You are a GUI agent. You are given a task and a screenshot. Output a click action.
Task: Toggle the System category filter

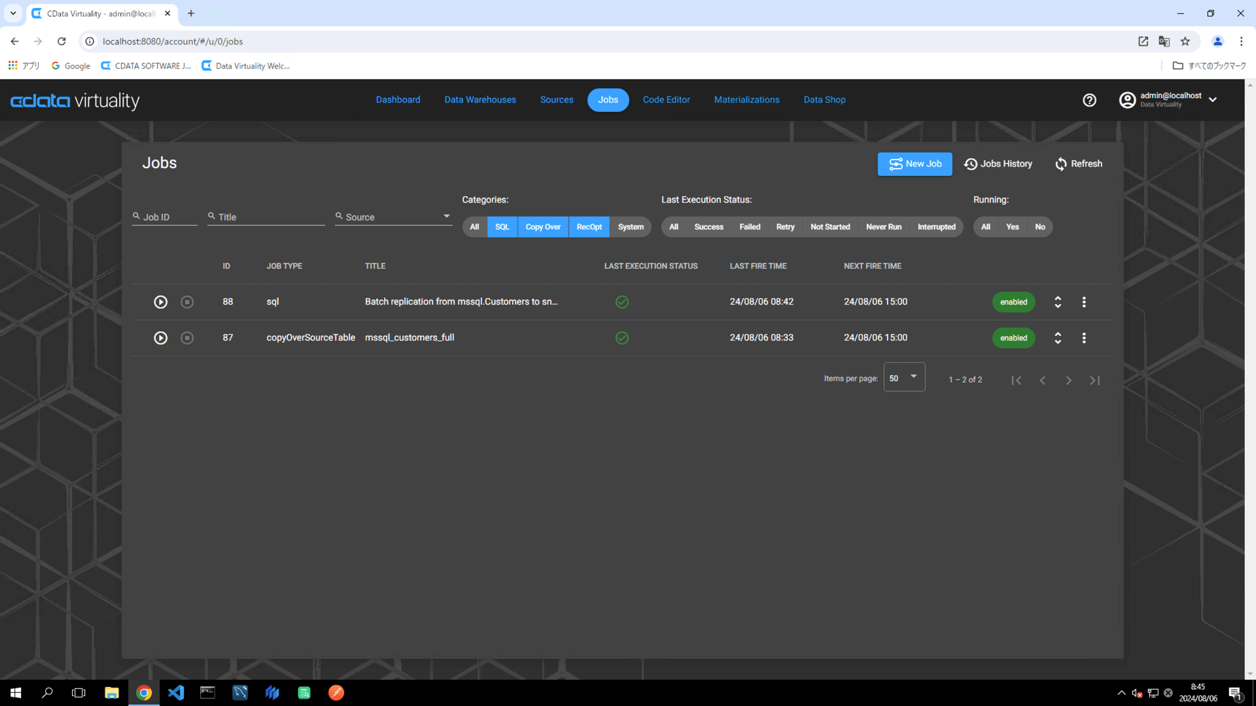(631, 227)
